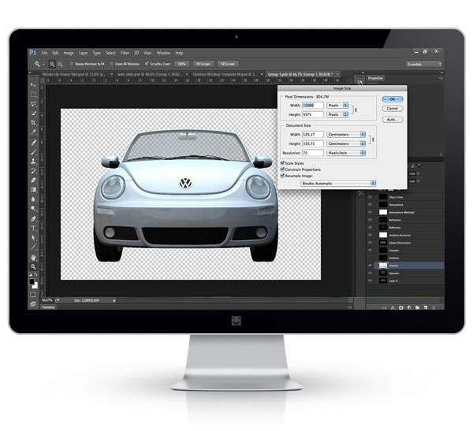Screen dimensions: 473x431
Task: Enable Resize Windows to Fit checkbox
Action: pyautogui.click(x=72, y=64)
